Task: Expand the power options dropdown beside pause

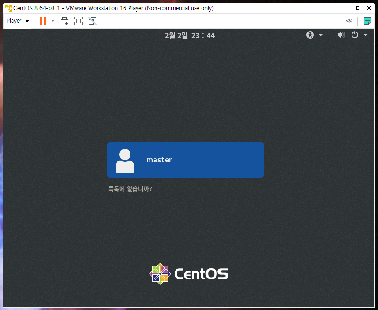Action: pyautogui.click(x=53, y=21)
